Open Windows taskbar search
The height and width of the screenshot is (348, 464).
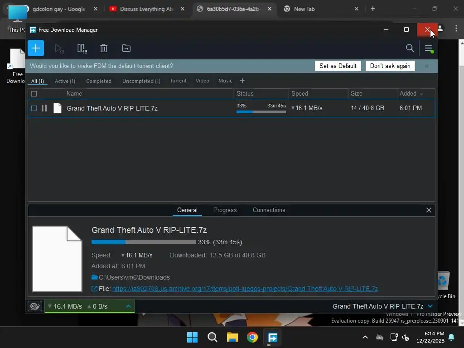coord(212,337)
